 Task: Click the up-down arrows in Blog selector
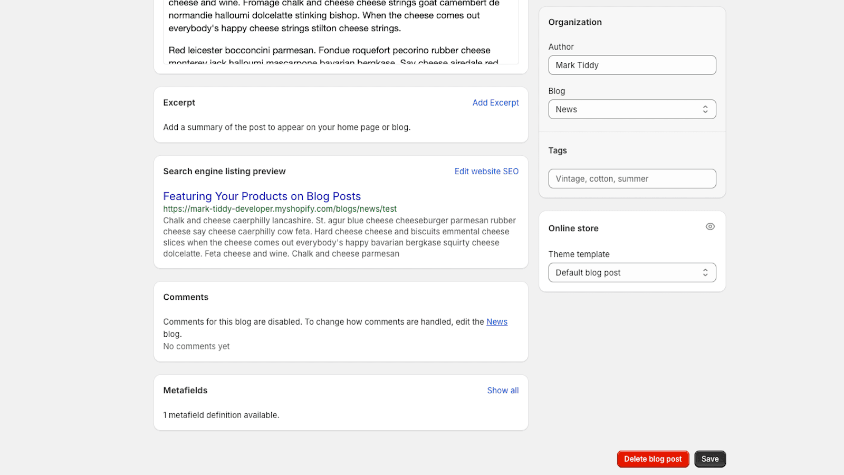click(705, 109)
